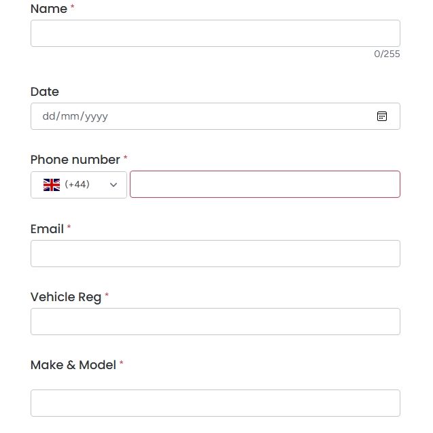Viewport: 433px width, 433px height.
Task: Click the 0/255 character counter
Action: click(387, 54)
